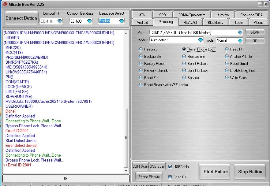Click the COM Scan button
This screenshot has height=186, width=270.
[140, 166]
